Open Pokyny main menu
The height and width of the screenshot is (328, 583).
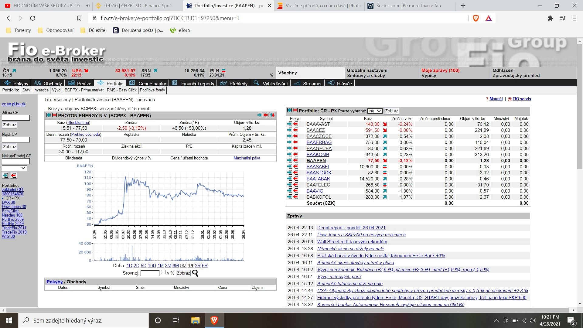point(16,83)
